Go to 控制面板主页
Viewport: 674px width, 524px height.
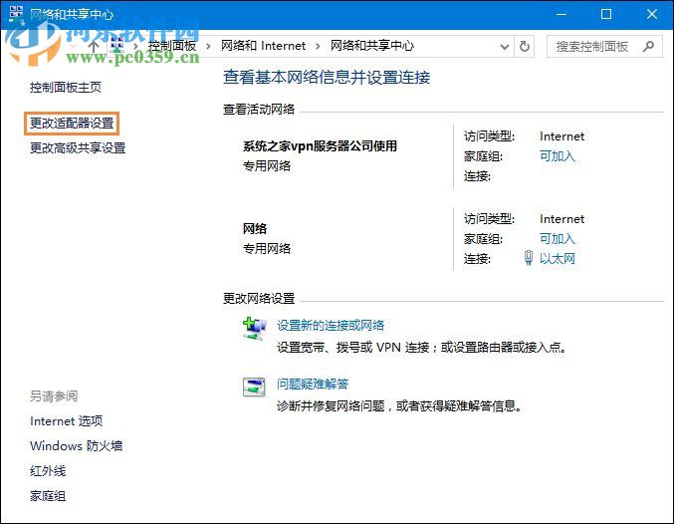(66, 88)
